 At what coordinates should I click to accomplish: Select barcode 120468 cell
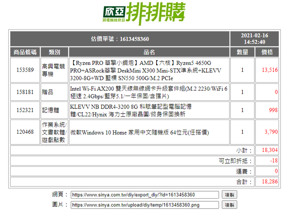click(x=25, y=132)
